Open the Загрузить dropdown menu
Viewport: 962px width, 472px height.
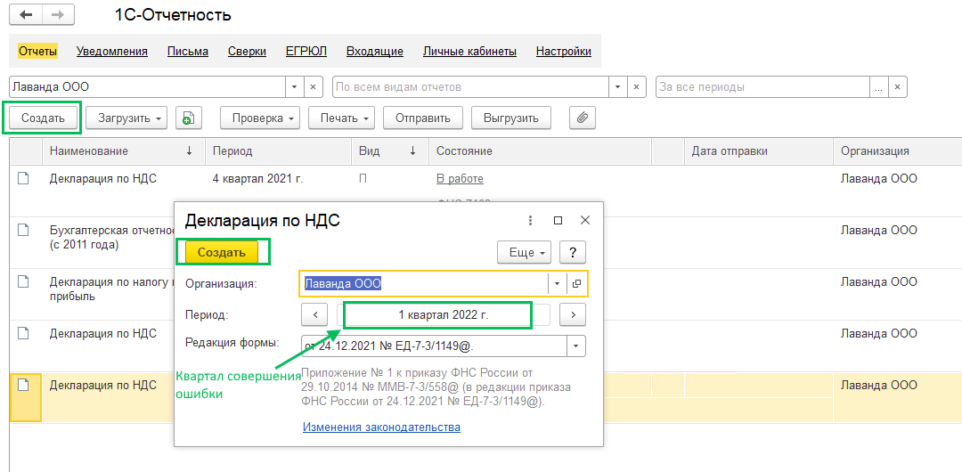point(126,118)
